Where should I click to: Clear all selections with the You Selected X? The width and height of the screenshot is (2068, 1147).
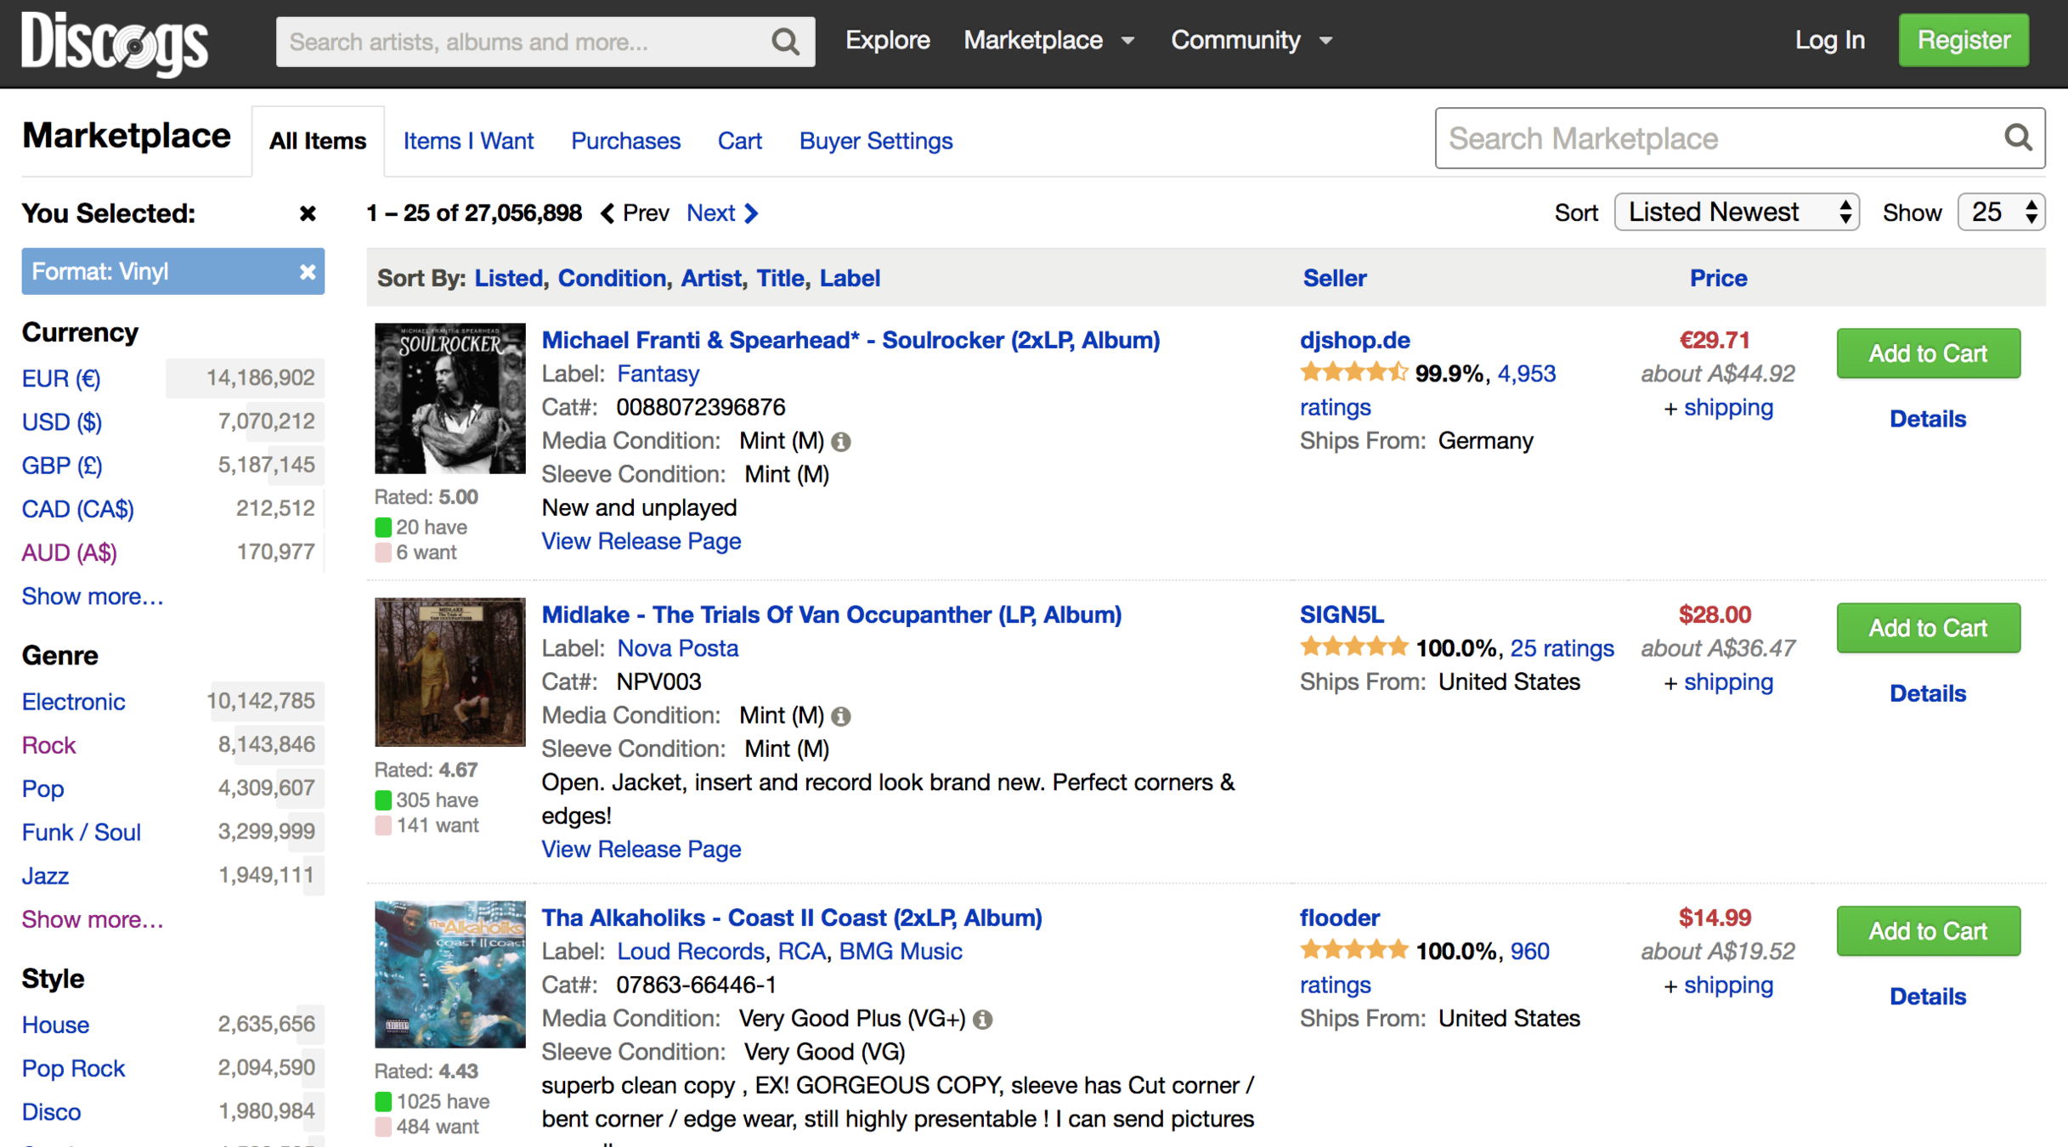coord(308,213)
